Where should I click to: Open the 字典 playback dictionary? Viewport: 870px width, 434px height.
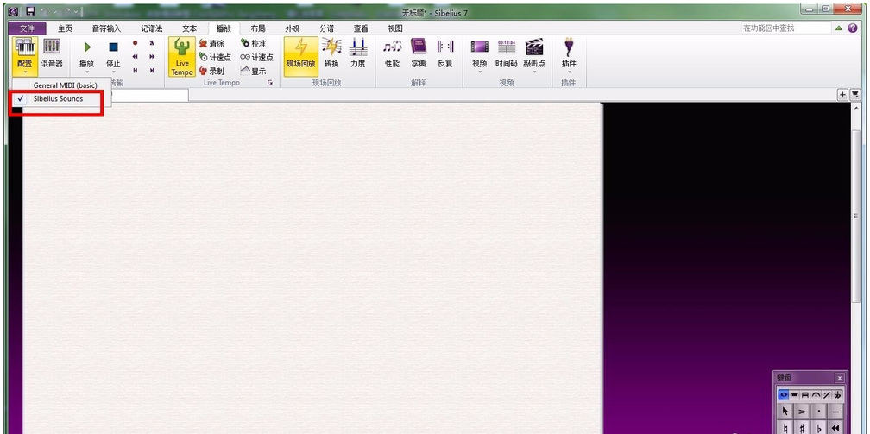tap(419, 53)
